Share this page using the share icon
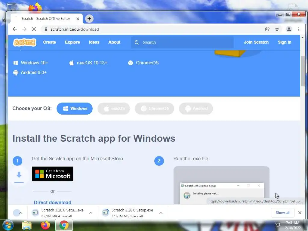Screen dimensions: 308x231 coord(267,29)
